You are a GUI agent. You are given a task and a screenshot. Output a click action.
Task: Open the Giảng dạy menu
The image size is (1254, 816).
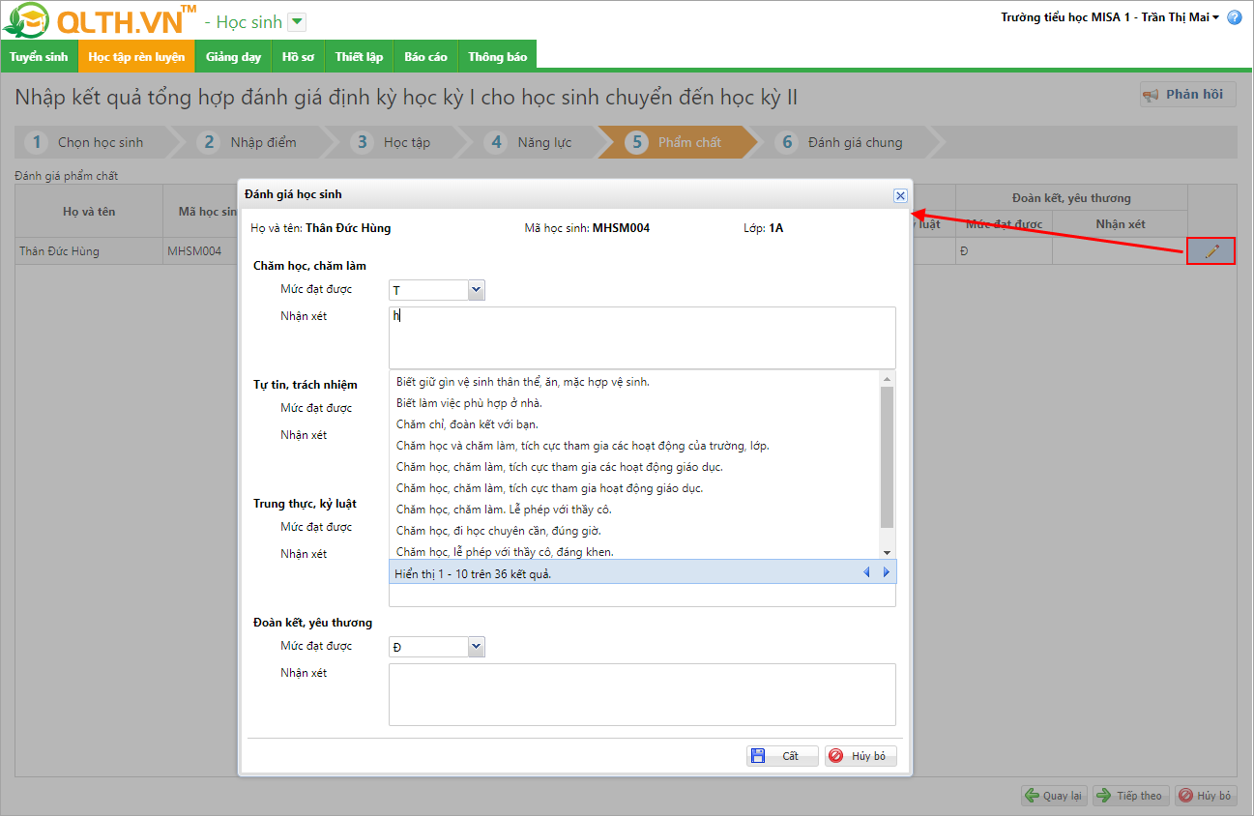click(234, 56)
